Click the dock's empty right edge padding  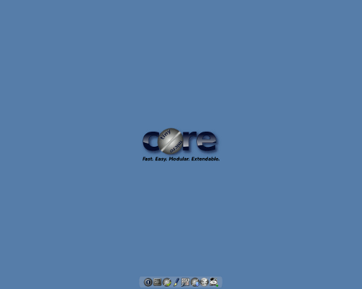[x=220, y=282]
